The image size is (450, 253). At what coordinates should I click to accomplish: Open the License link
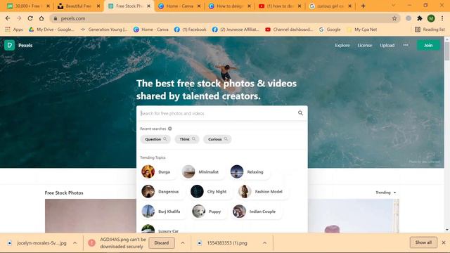pyautogui.click(x=365, y=45)
